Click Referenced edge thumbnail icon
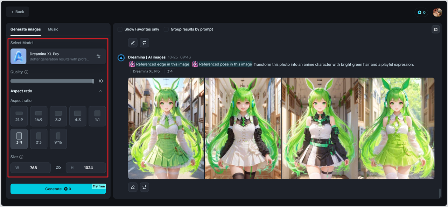The width and height of the screenshot is (448, 207). [132, 64]
